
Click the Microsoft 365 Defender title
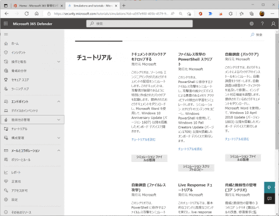pyautogui.click(x=33, y=24)
